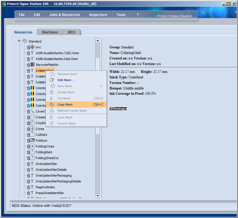
Task: Click the Cut Mark scissors icon
Action: click(x=51, y=98)
